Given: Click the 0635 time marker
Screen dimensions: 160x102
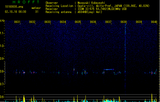Looking at the screenshot, I should coord(78,22).
